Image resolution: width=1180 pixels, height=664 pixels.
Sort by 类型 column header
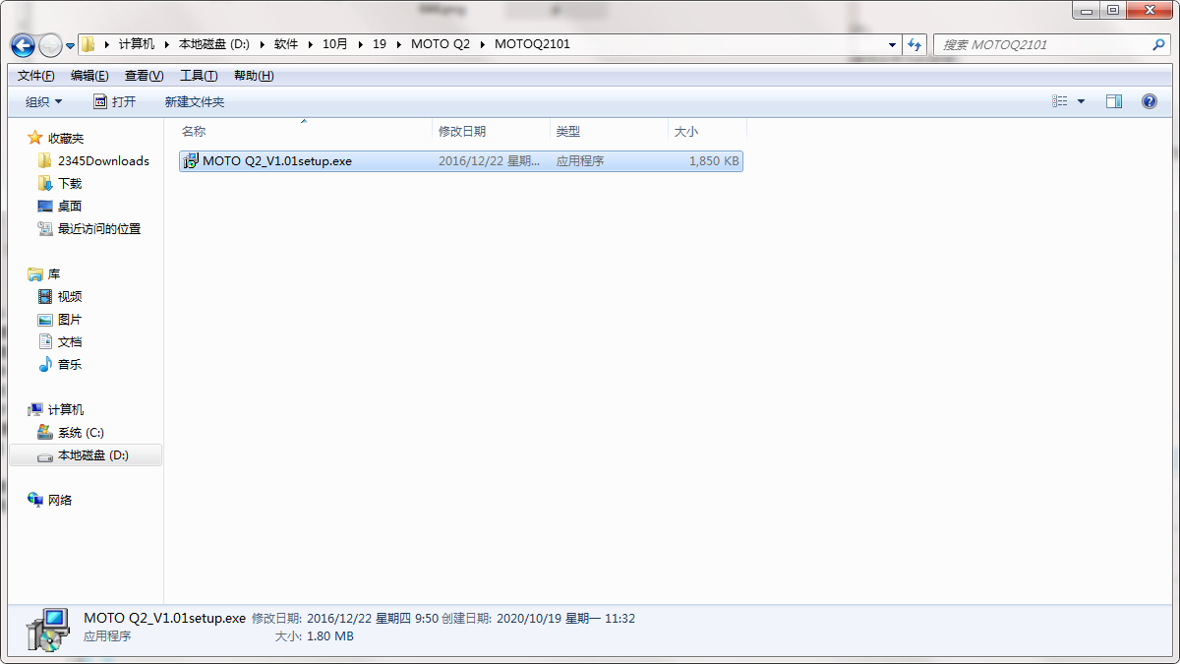point(610,131)
